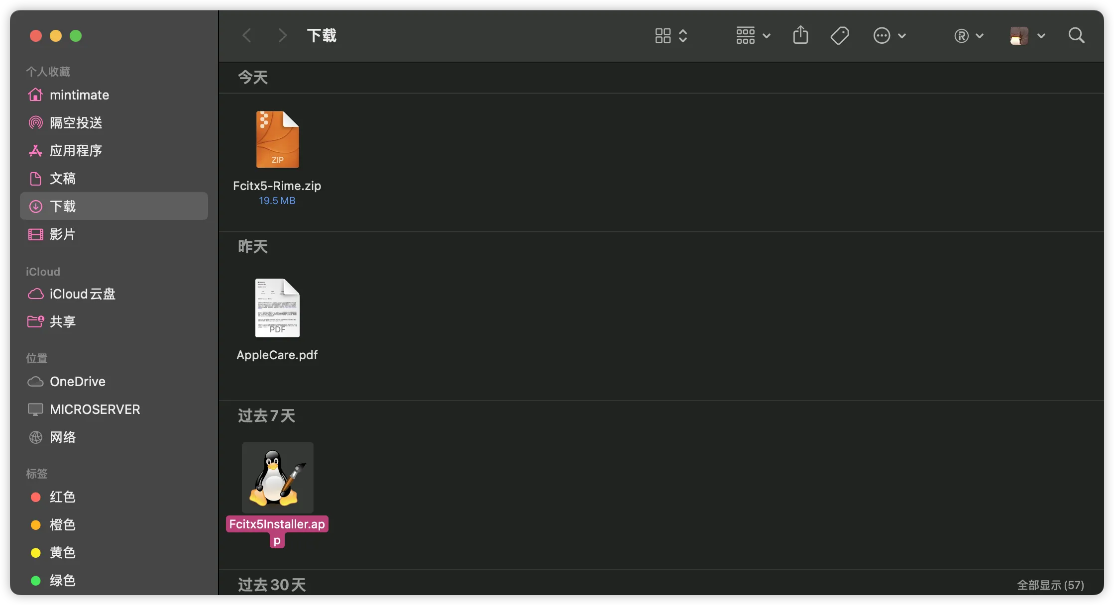Click the download arrow icon beside 下载
This screenshot has width=1114, height=605.
pyautogui.click(x=35, y=206)
